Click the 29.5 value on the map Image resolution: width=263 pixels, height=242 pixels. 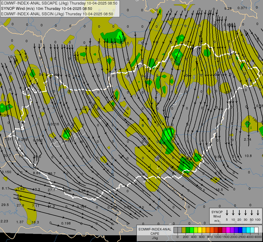click(x=5, y=205)
